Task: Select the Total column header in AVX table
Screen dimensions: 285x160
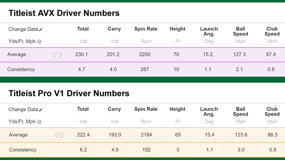Action: (83, 29)
